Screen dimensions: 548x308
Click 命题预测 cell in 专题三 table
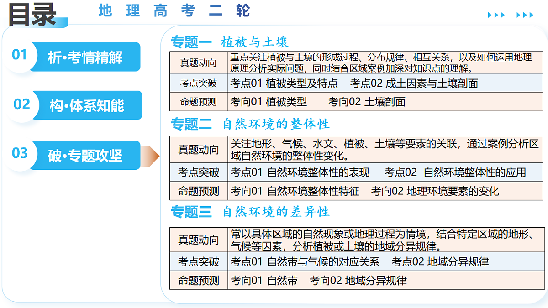tap(199, 280)
